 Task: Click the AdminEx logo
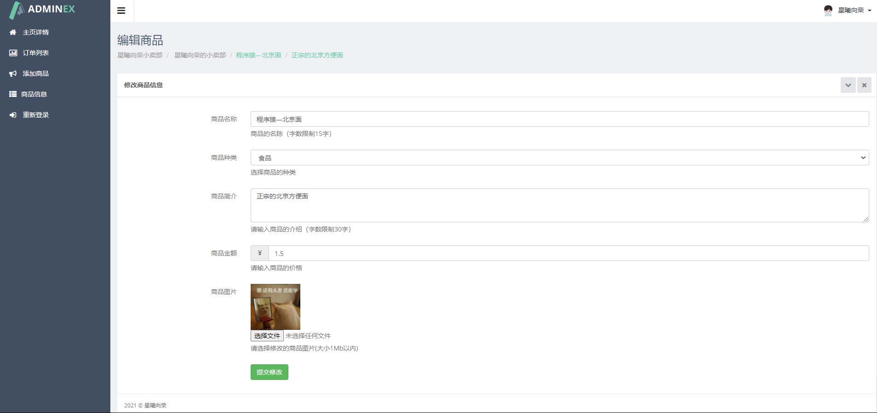42,10
